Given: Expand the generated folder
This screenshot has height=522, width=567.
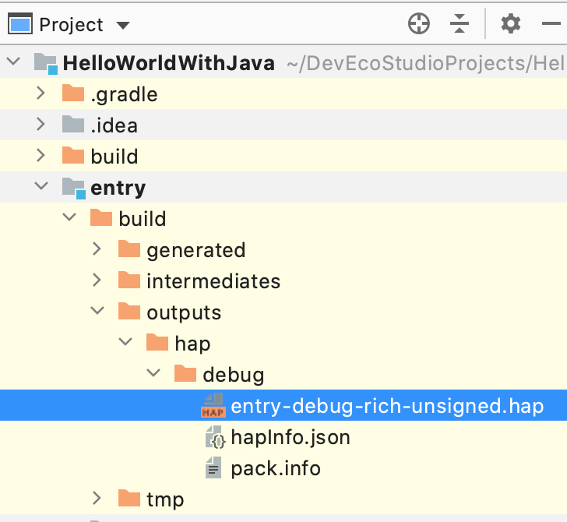Looking at the screenshot, I should coord(97,249).
